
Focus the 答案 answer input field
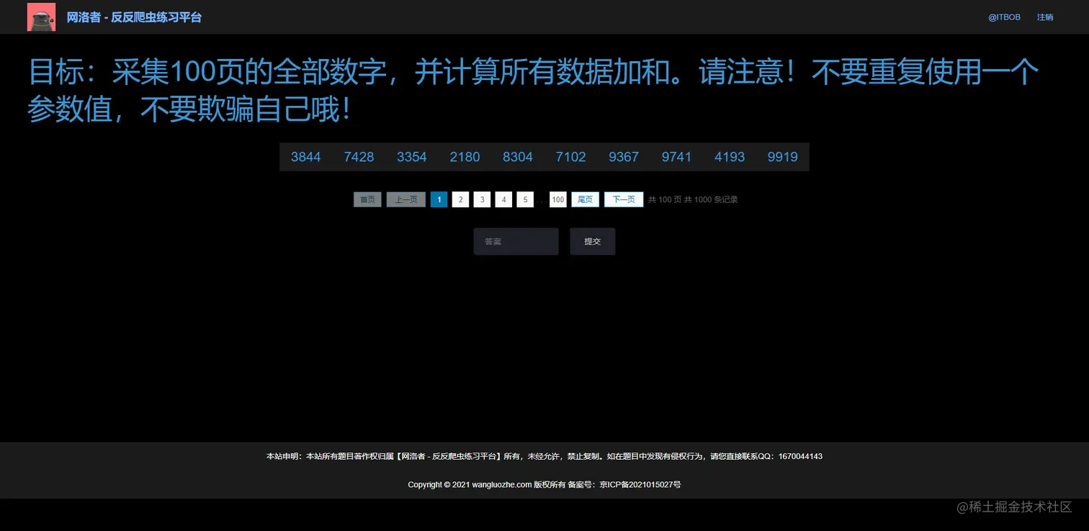click(x=516, y=242)
